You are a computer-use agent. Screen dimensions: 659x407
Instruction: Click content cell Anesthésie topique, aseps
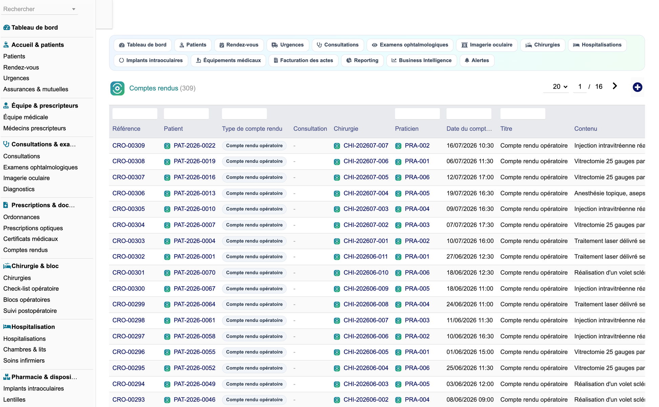[x=610, y=193]
